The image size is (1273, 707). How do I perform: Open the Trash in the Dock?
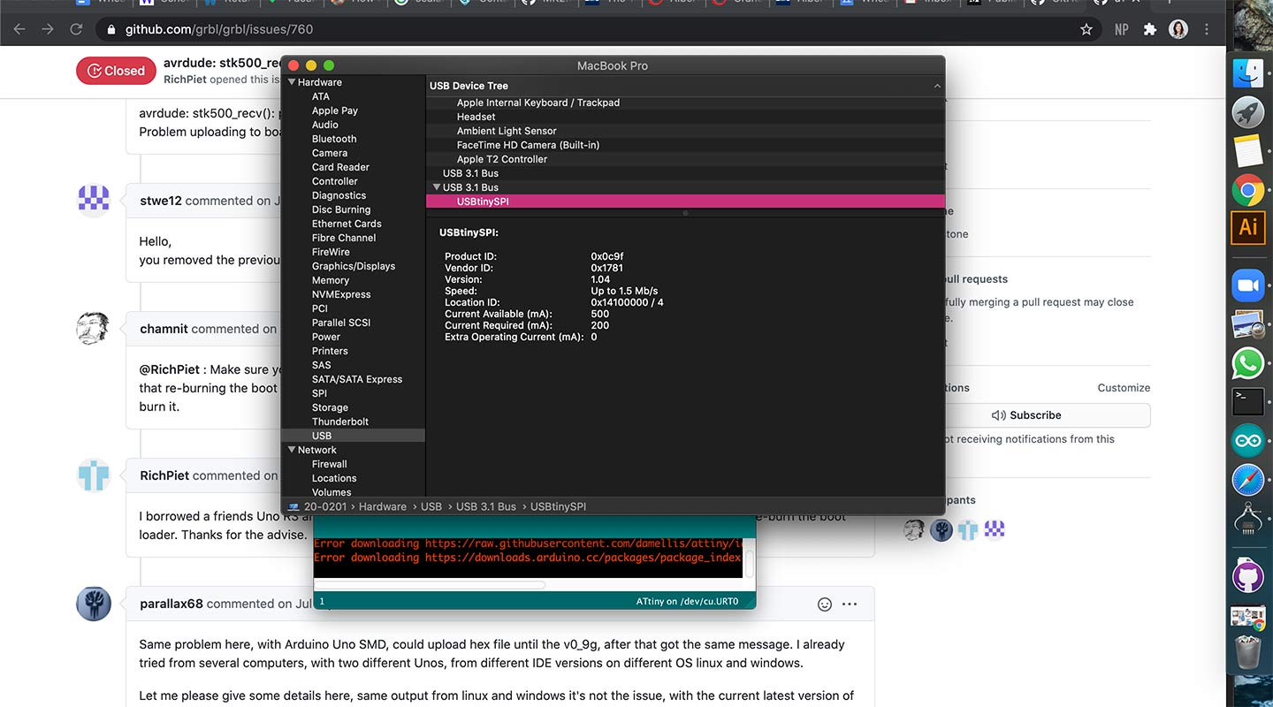(x=1248, y=652)
